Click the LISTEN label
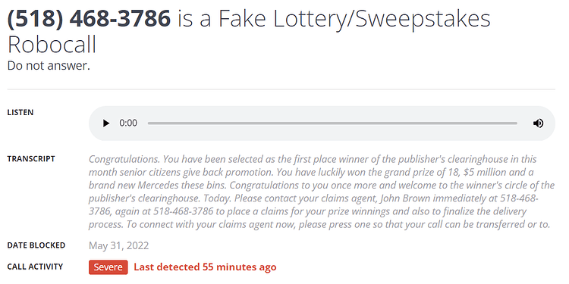The height and width of the screenshot is (284, 569). [20, 113]
